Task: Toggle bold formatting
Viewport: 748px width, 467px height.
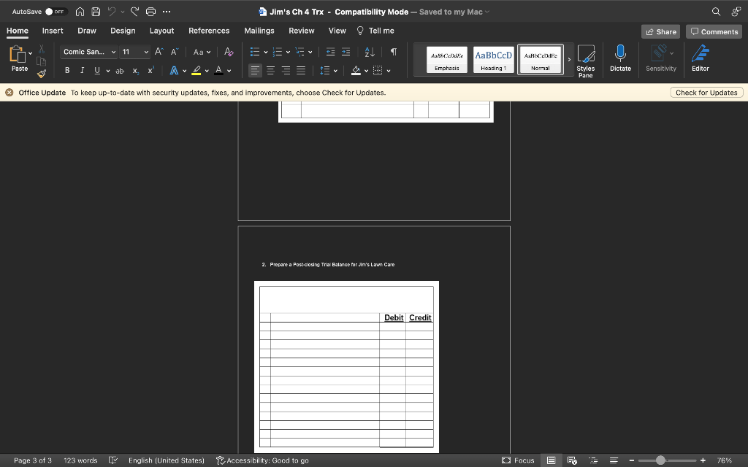Action: click(66, 70)
